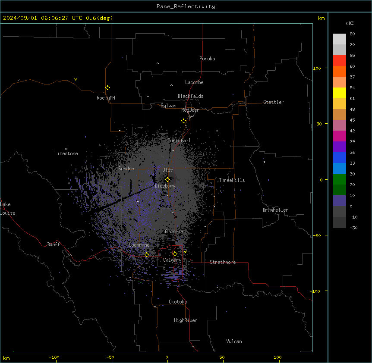Click the Calgary label
The image size is (372, 363).
[172, 260]
